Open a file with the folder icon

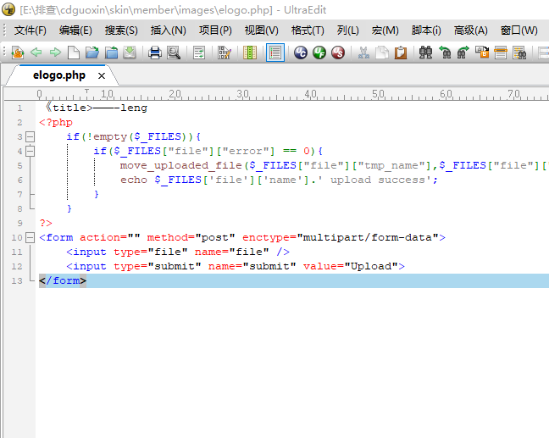tap(91, 53)
